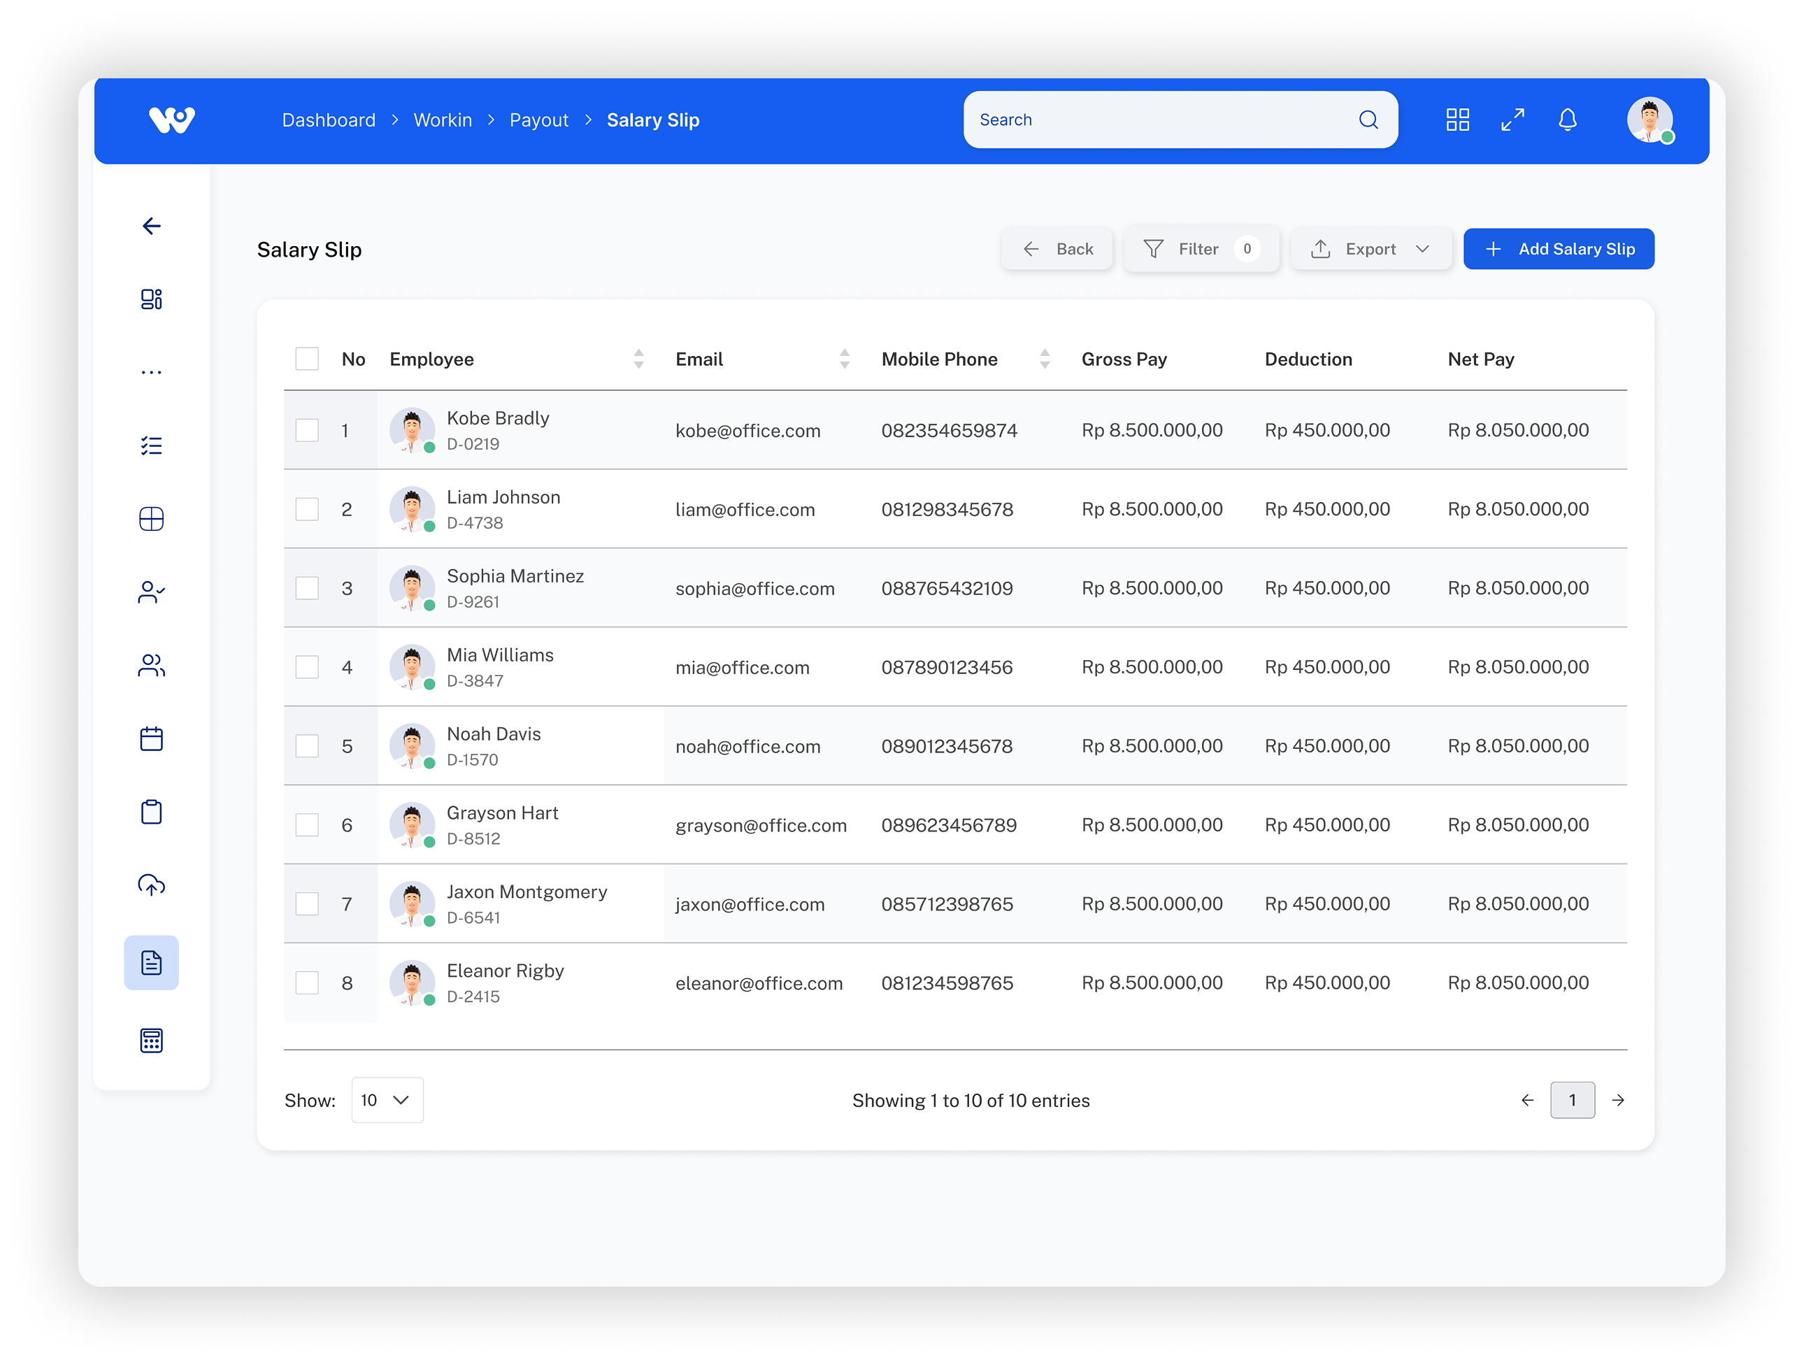This screenshot has width=1804, height=1365.
Task: Select sidebar salary slip document icon
Action: coord(151,963)
